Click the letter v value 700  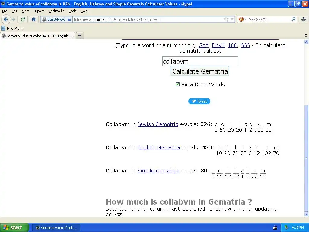(x=259, y=130)
